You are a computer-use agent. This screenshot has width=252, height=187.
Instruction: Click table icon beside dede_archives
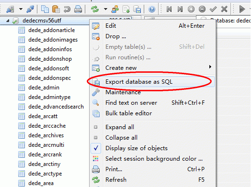(22, 135)
